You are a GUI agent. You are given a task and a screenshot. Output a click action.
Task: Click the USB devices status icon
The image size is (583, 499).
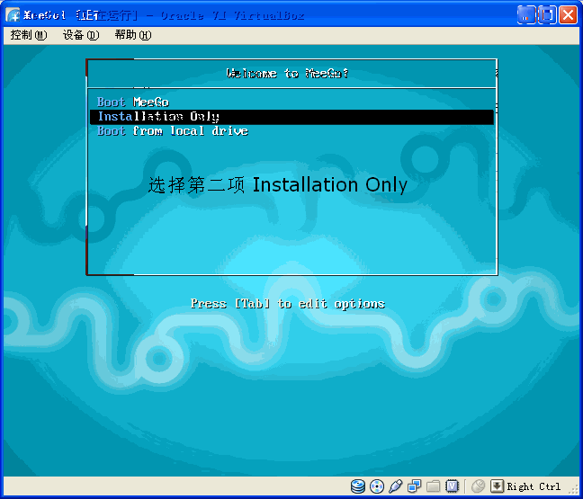pos(396,486)
